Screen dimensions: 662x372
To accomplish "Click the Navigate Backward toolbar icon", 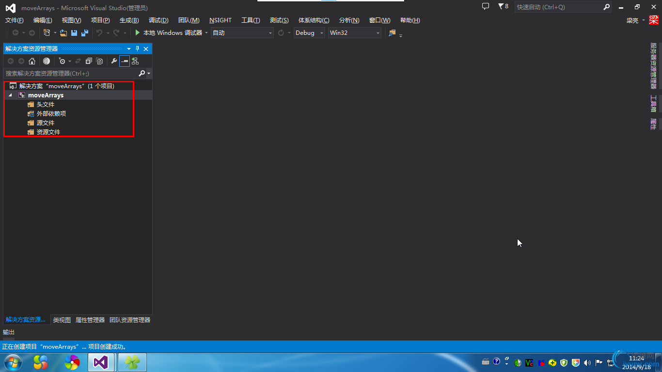I will [x=16, y=33].
